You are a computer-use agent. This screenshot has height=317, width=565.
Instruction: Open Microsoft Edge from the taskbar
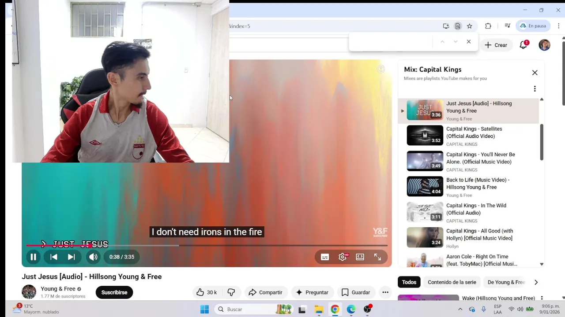click(351, 310)
